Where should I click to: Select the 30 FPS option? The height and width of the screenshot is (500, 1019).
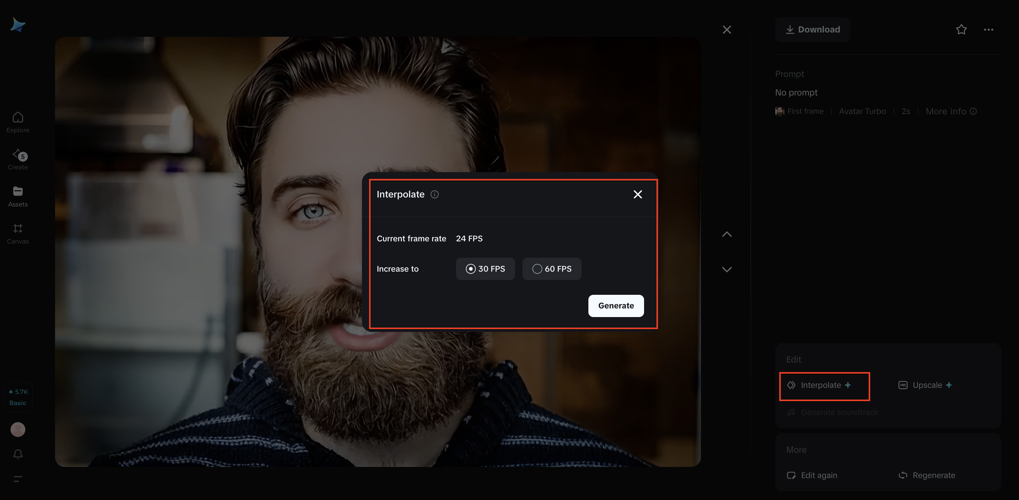click(x=485, y=269)
